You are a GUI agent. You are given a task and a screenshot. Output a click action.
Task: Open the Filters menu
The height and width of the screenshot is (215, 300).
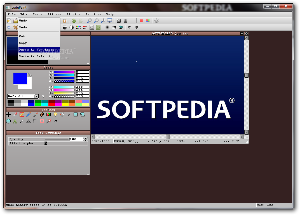(54, 15)
